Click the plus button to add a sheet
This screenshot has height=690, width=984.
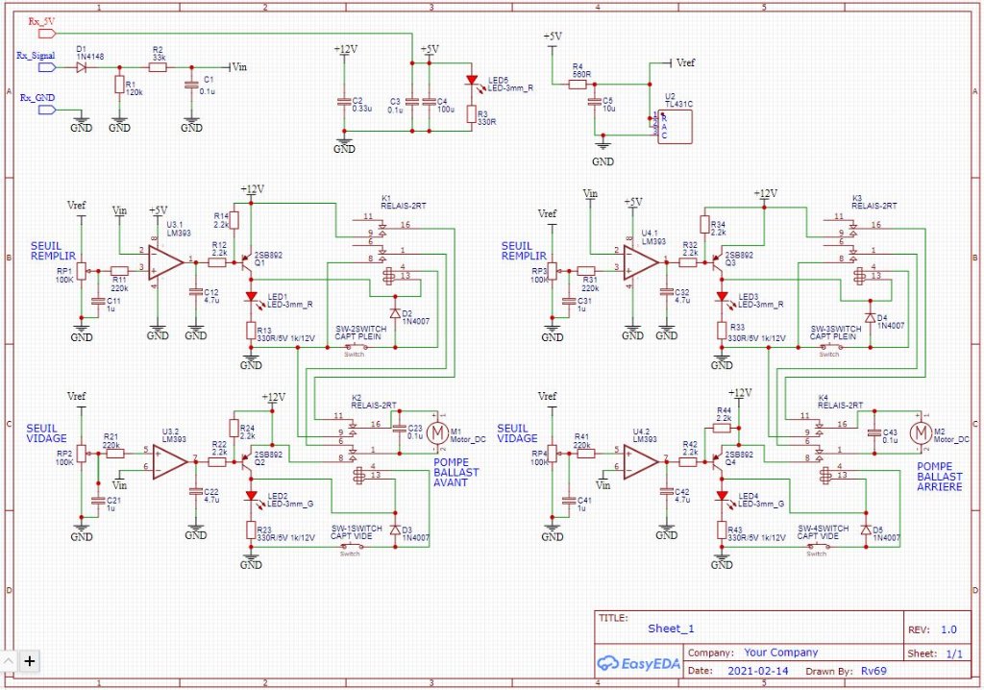click(x=30, y=660)
